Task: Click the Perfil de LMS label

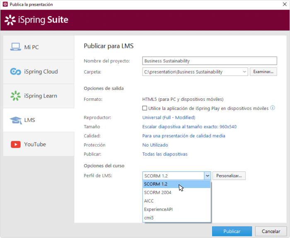Action: pos(98,176)
